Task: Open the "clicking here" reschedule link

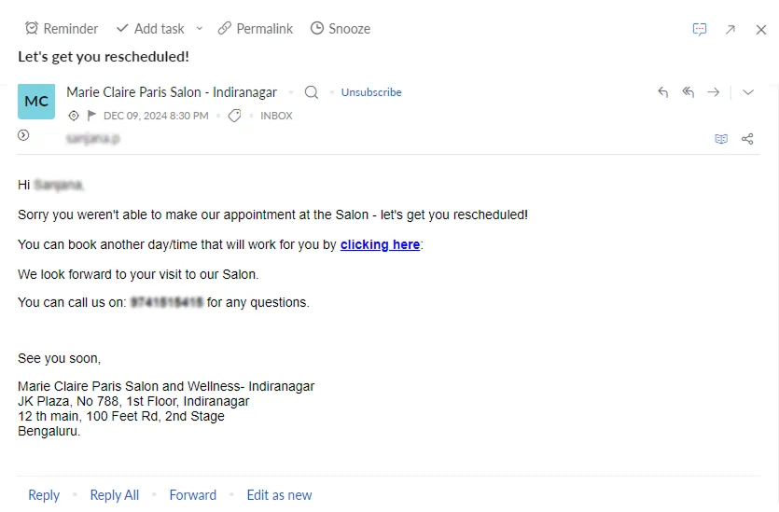Action: (380, 244)
